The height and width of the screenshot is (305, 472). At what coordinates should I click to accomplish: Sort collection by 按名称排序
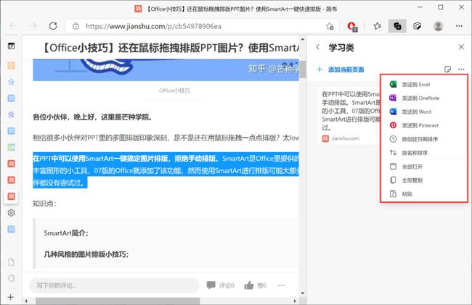424,153
